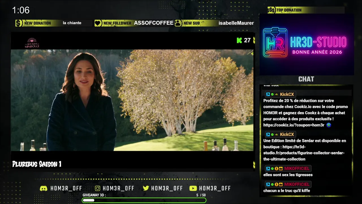Click the CHAT heading

click(x=306, y=79)
